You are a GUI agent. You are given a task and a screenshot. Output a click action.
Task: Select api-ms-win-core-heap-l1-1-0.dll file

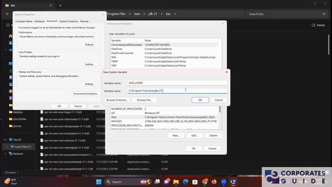63,112
